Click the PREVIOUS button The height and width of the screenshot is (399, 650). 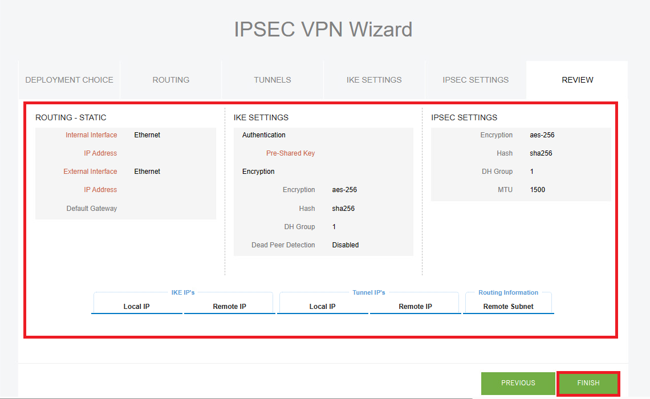[518, 383]
